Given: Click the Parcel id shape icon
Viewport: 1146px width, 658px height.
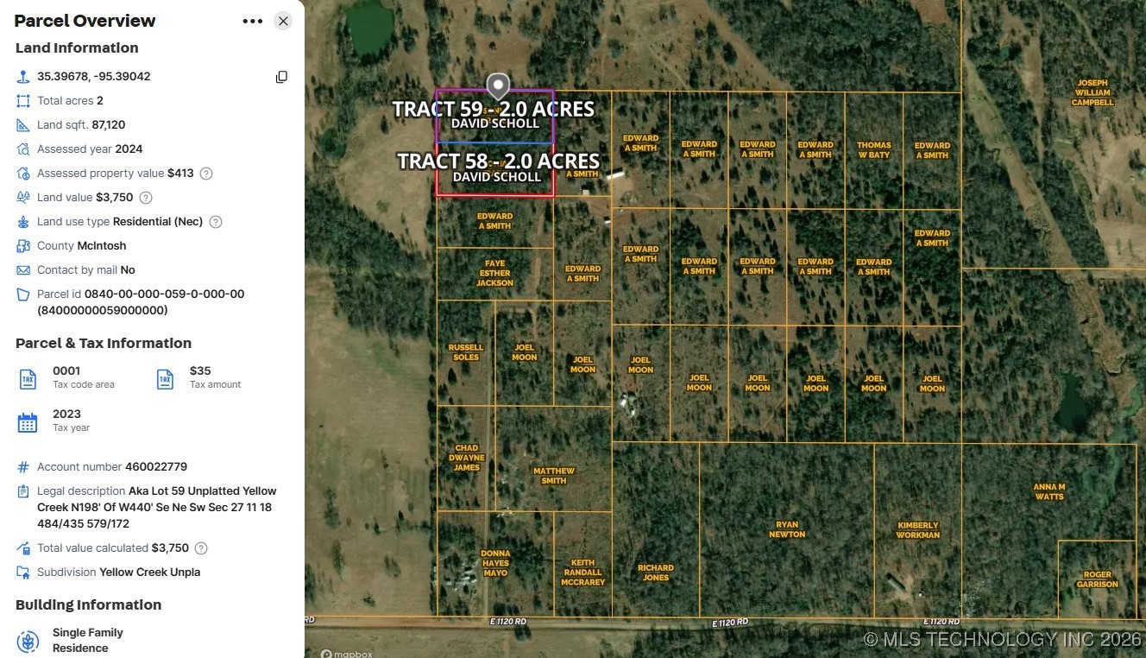Looking at the screenshot, I should coord(22,294).
